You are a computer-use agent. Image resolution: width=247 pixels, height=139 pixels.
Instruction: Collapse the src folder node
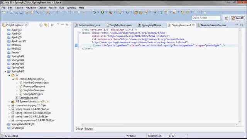(9, 75)
